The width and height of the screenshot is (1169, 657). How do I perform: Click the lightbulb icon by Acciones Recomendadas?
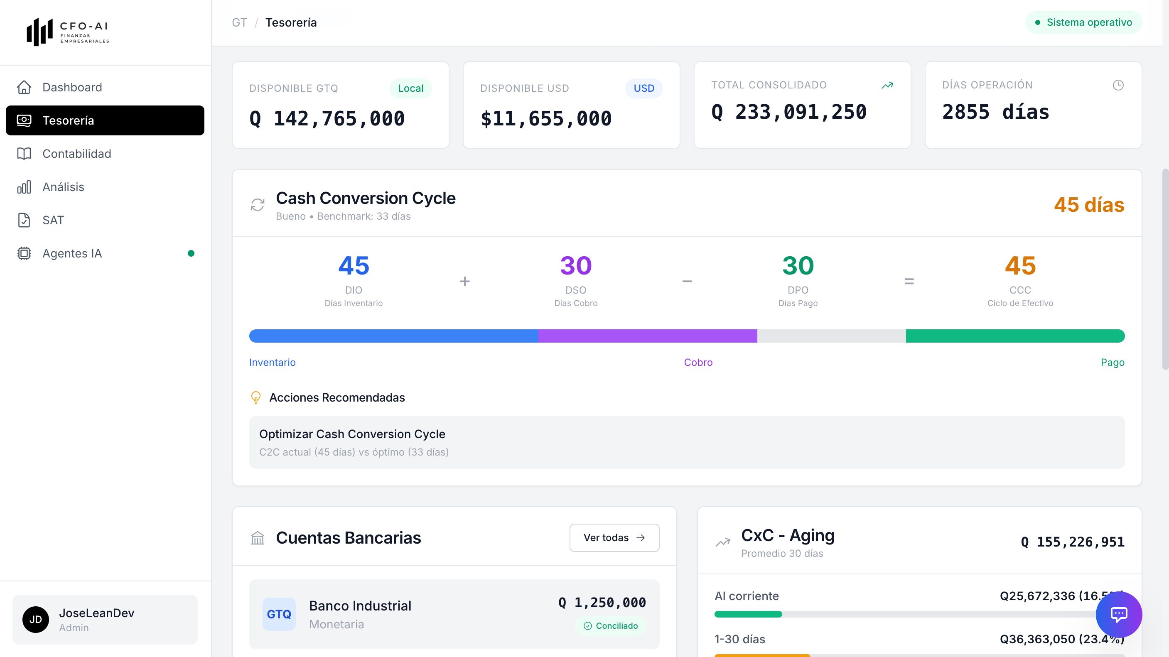click(256, 397)
